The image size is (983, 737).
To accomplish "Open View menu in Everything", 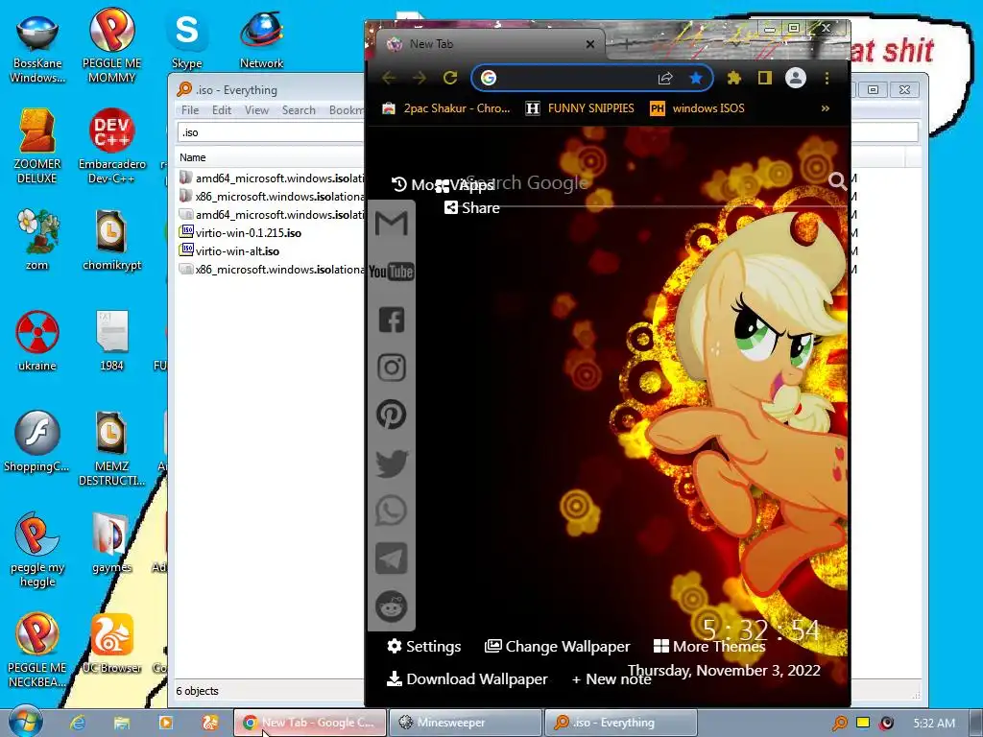I will coord(256,110).
